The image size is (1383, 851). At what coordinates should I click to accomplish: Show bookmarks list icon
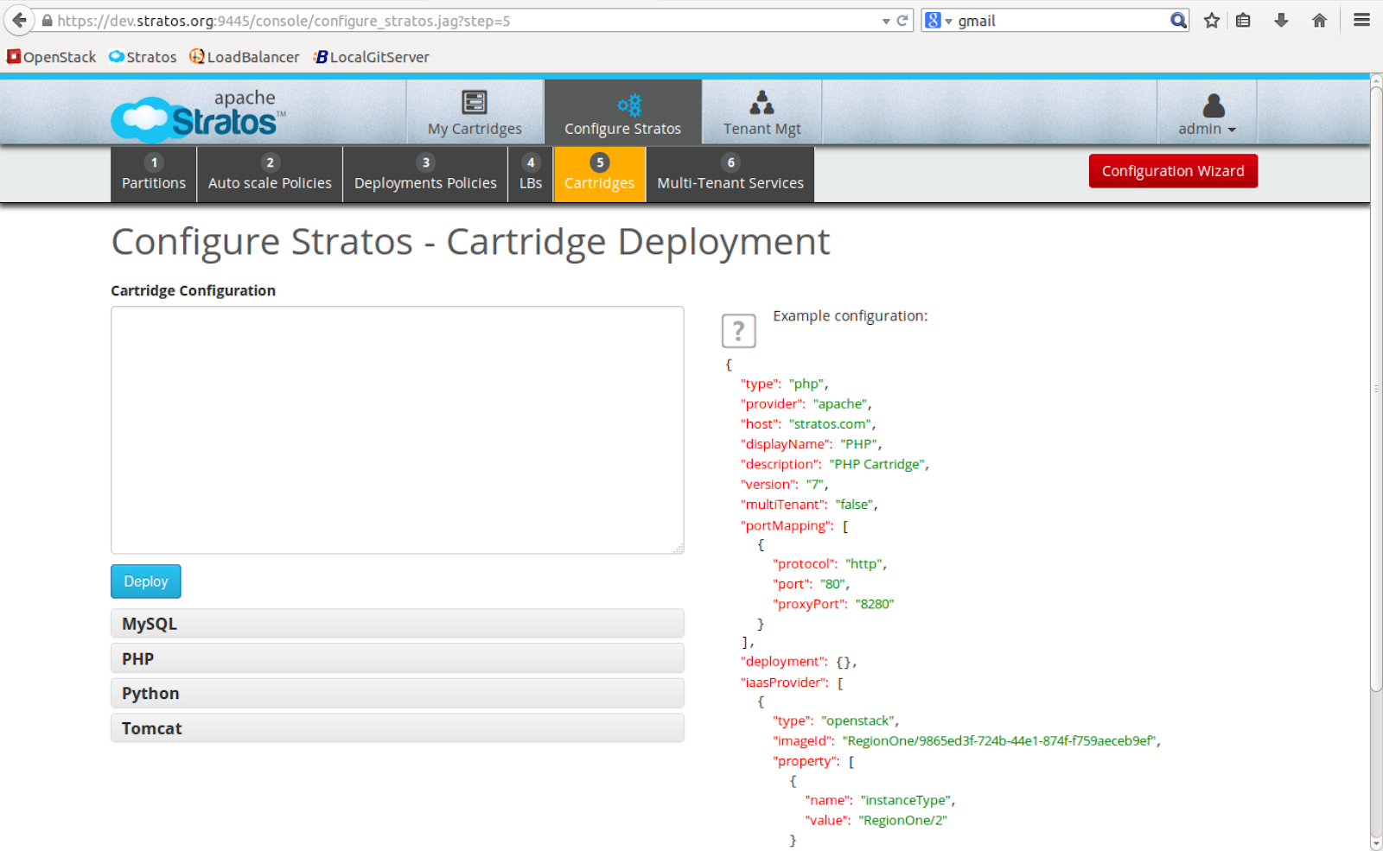[1243, 21]
